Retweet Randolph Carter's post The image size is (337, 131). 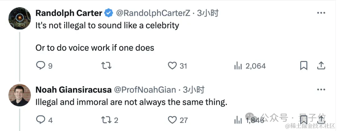[x=106, y=66]
